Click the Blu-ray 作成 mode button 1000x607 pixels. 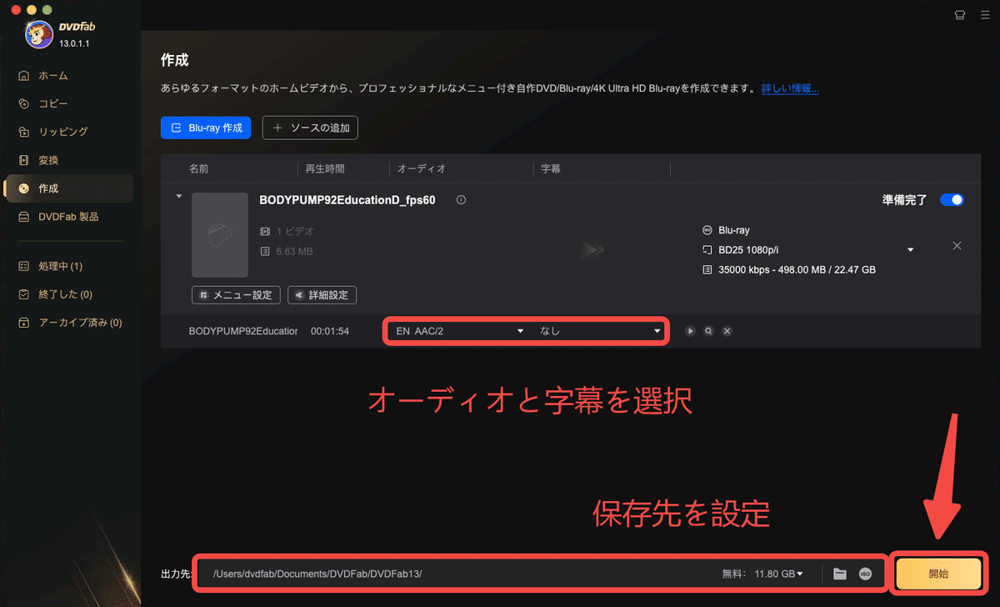206,128
